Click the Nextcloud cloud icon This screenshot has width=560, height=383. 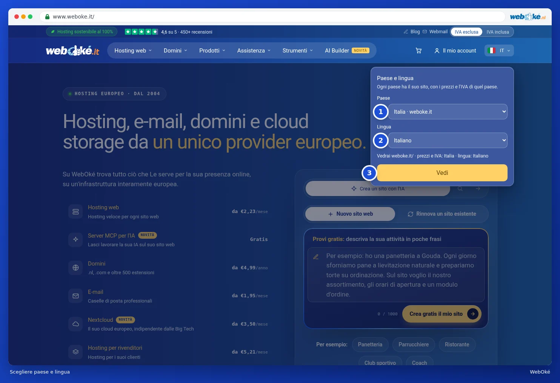click(x=75, y=324)
